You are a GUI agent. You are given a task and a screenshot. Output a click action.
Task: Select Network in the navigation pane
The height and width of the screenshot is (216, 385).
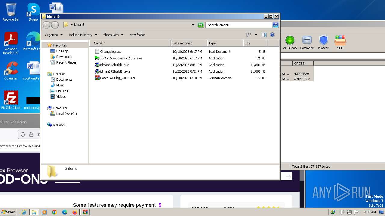click(59, 125)
